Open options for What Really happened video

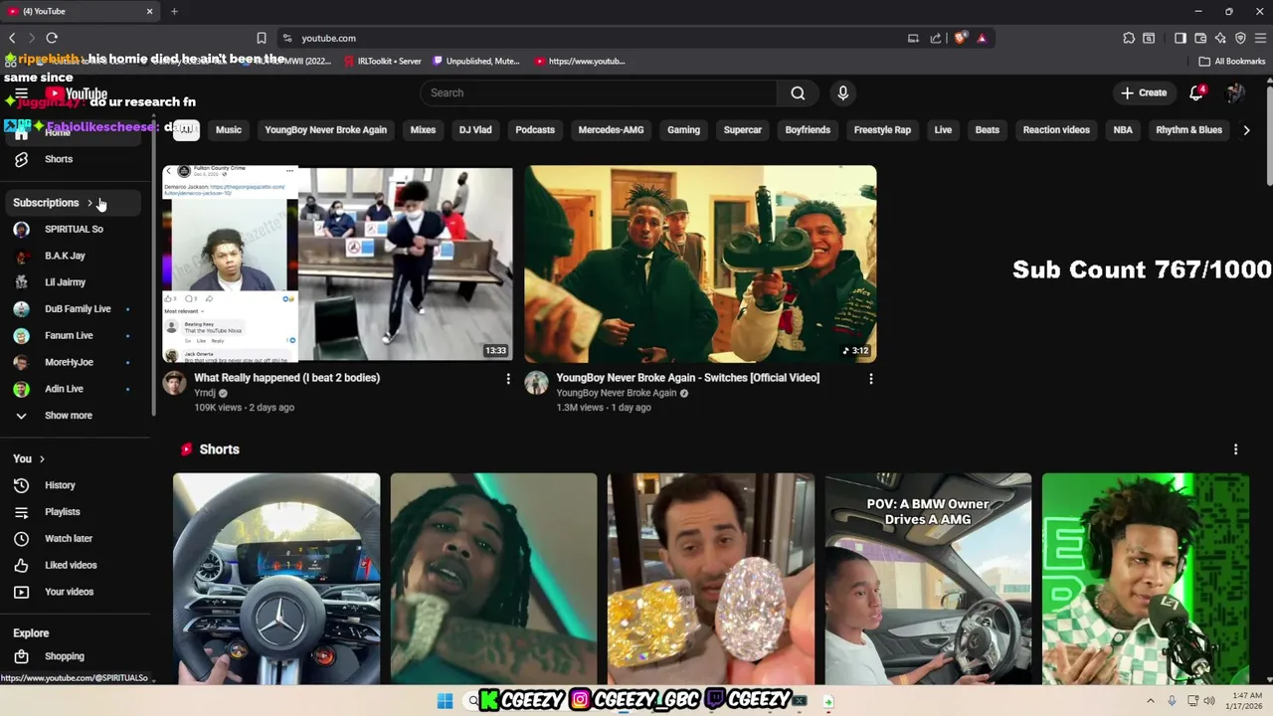(x=508, y=379)
